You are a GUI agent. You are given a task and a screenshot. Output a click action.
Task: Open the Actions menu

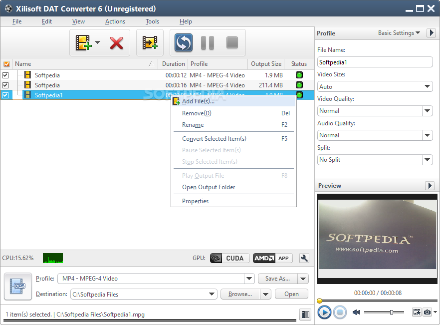(115, 21)
